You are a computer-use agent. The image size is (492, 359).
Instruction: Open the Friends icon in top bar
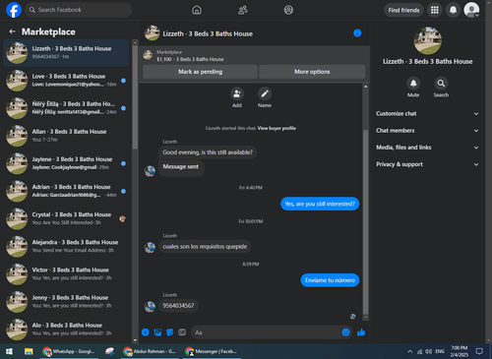243,10
